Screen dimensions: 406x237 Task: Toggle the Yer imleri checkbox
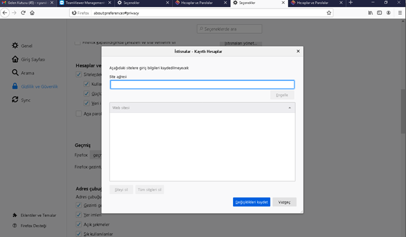[x=78, y=215]
